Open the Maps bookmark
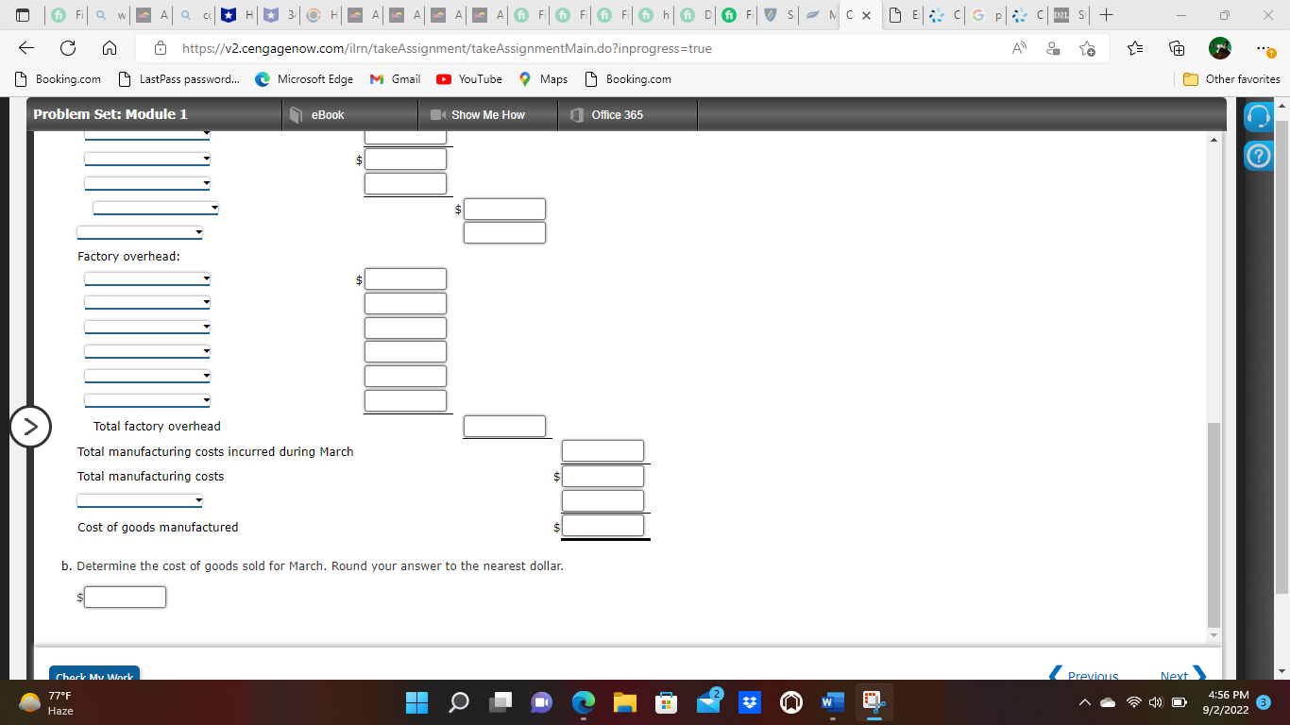 542,79
